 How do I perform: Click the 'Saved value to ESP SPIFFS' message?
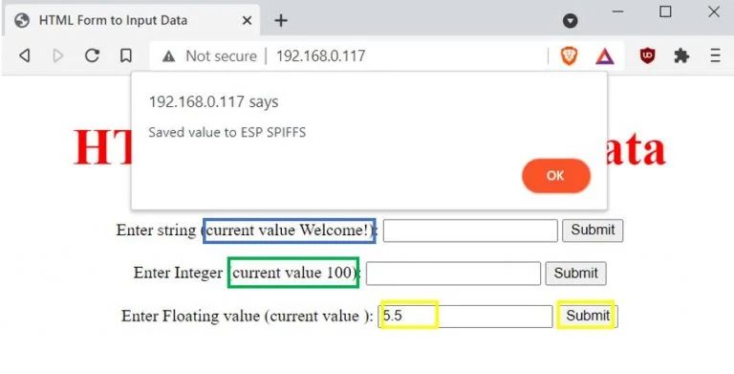click(227, 132)
